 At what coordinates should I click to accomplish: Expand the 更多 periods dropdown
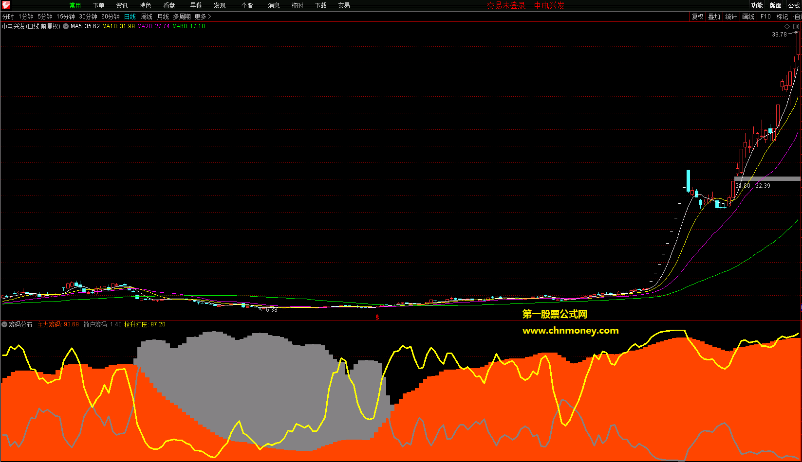pos(203,17)
